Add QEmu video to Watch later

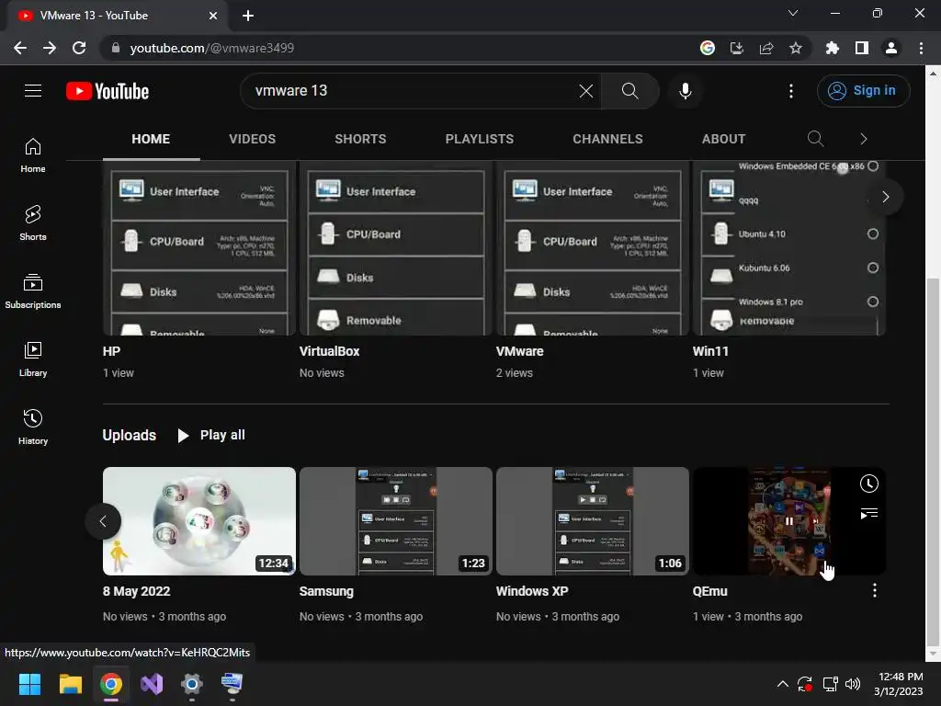click(x=868, y=484)
